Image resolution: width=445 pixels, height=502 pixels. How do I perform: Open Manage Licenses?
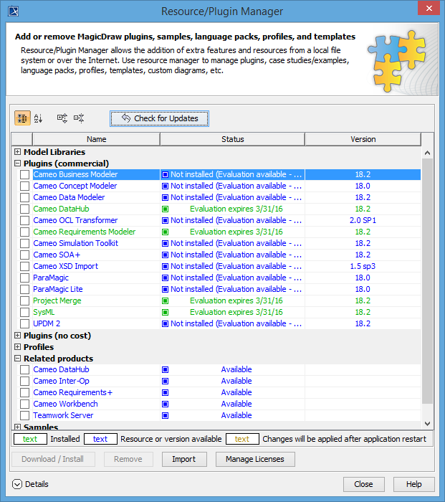[x=255, y=459]
